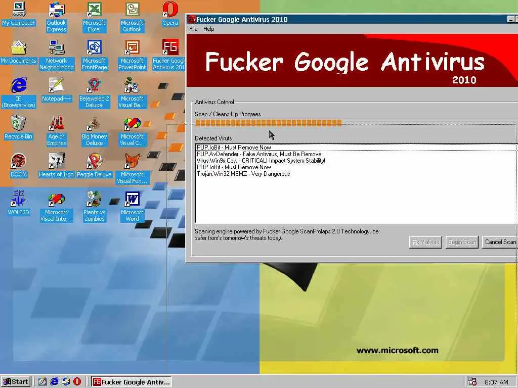Click the 8:07 AM taskbar clock
Viewport: 518px width, 388px height.
pyautogui.click(x=496, y=382)
